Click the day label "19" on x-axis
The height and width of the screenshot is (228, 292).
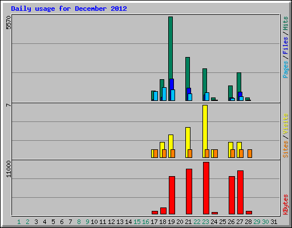point(171,222)
